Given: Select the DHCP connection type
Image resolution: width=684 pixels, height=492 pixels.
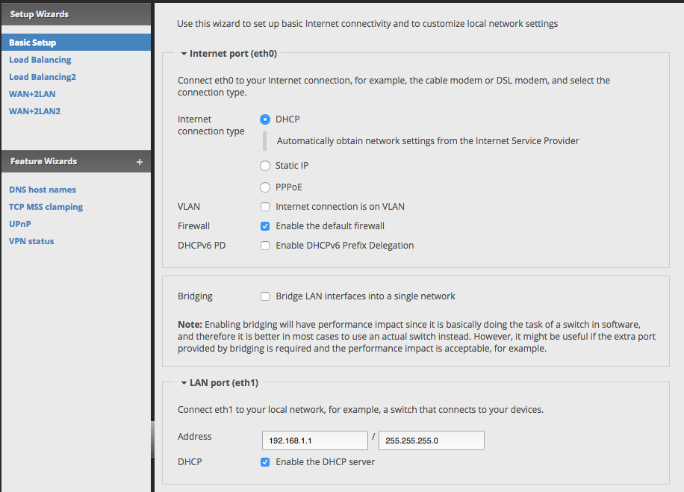Looking at the screenshot, I should click(265, 119).
